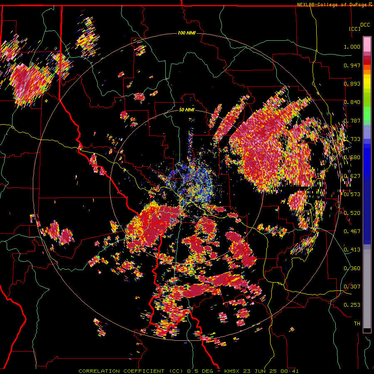The height and width of the screenshot is (374, 374).
Task: Click the gray lower segment of color bar
Action: click(367, 289)
